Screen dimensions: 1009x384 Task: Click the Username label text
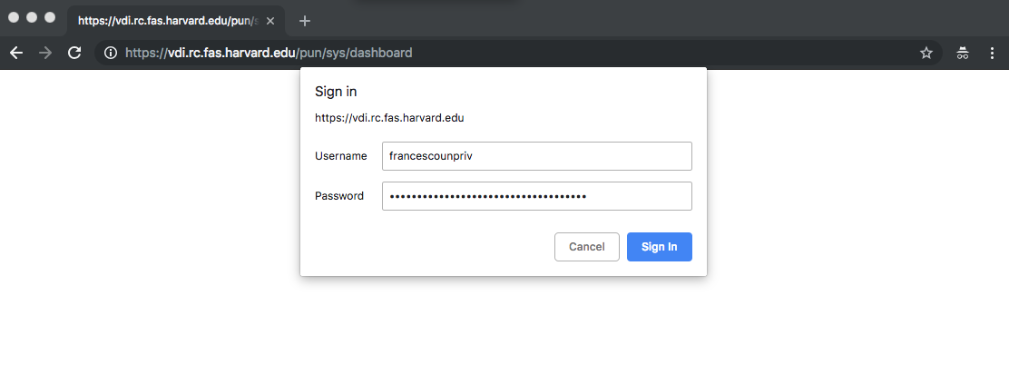point(340,156)
